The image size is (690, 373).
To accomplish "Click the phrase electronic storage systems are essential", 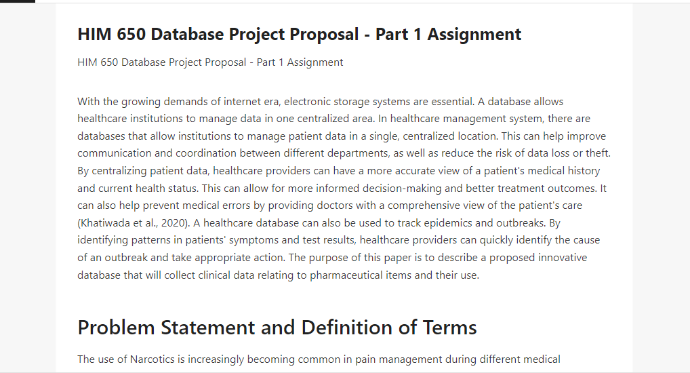I will click(380, 102).
